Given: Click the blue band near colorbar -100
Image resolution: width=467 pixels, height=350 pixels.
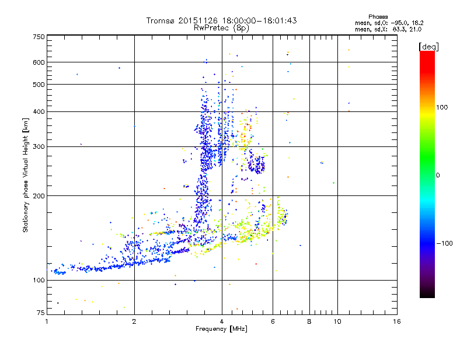Looking at the screenshot, I should [427, 243].
